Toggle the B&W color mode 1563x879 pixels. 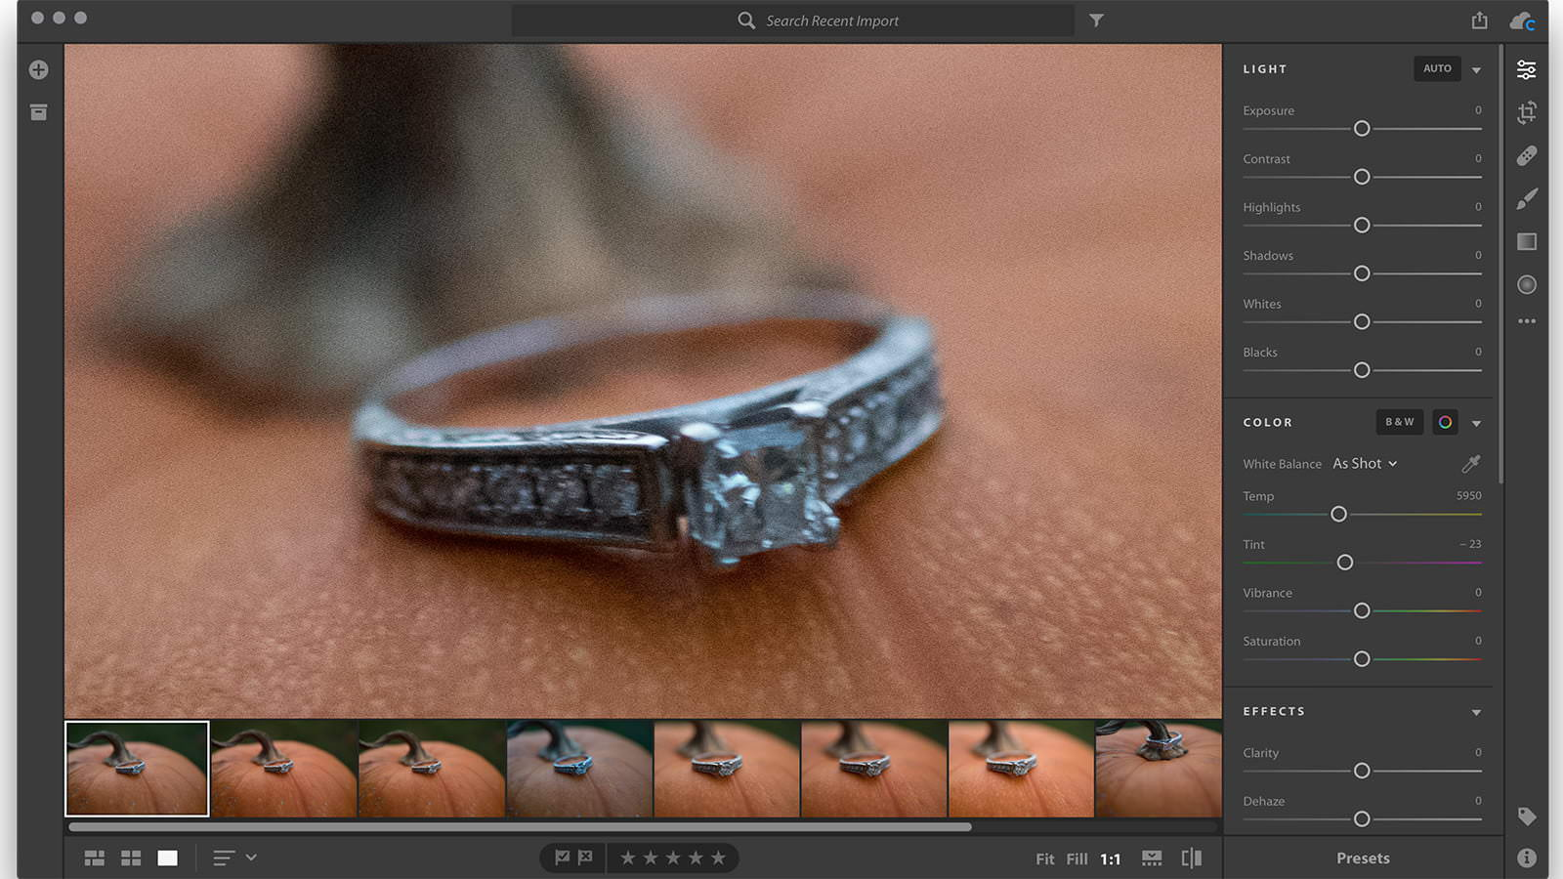[x=1400, y=422]
